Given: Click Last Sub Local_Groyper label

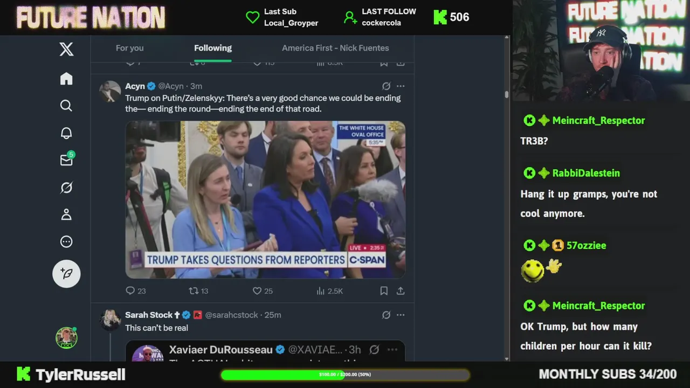Looking at the screenshot, I should (291, 17).
